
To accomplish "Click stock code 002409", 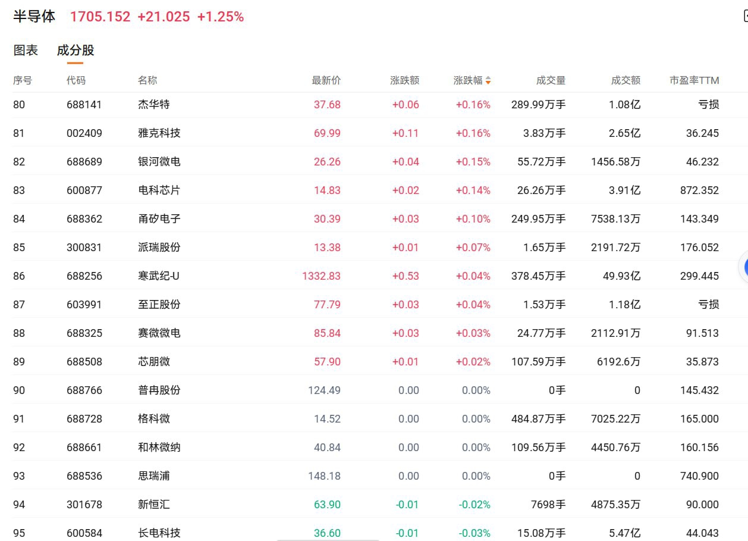I will (x=84, y=133).
